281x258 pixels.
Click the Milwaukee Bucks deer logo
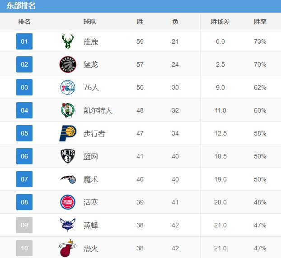pyautogui.click(x=68, y=41)
